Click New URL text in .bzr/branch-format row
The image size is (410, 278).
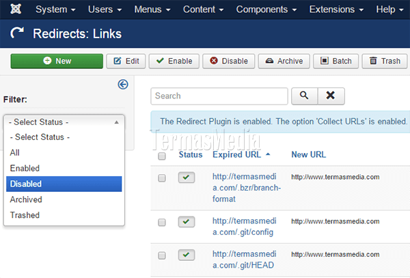336,177
